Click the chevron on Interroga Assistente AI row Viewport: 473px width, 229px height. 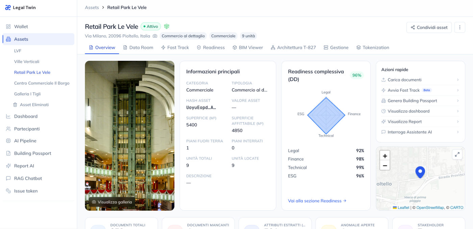coord(458,132)
